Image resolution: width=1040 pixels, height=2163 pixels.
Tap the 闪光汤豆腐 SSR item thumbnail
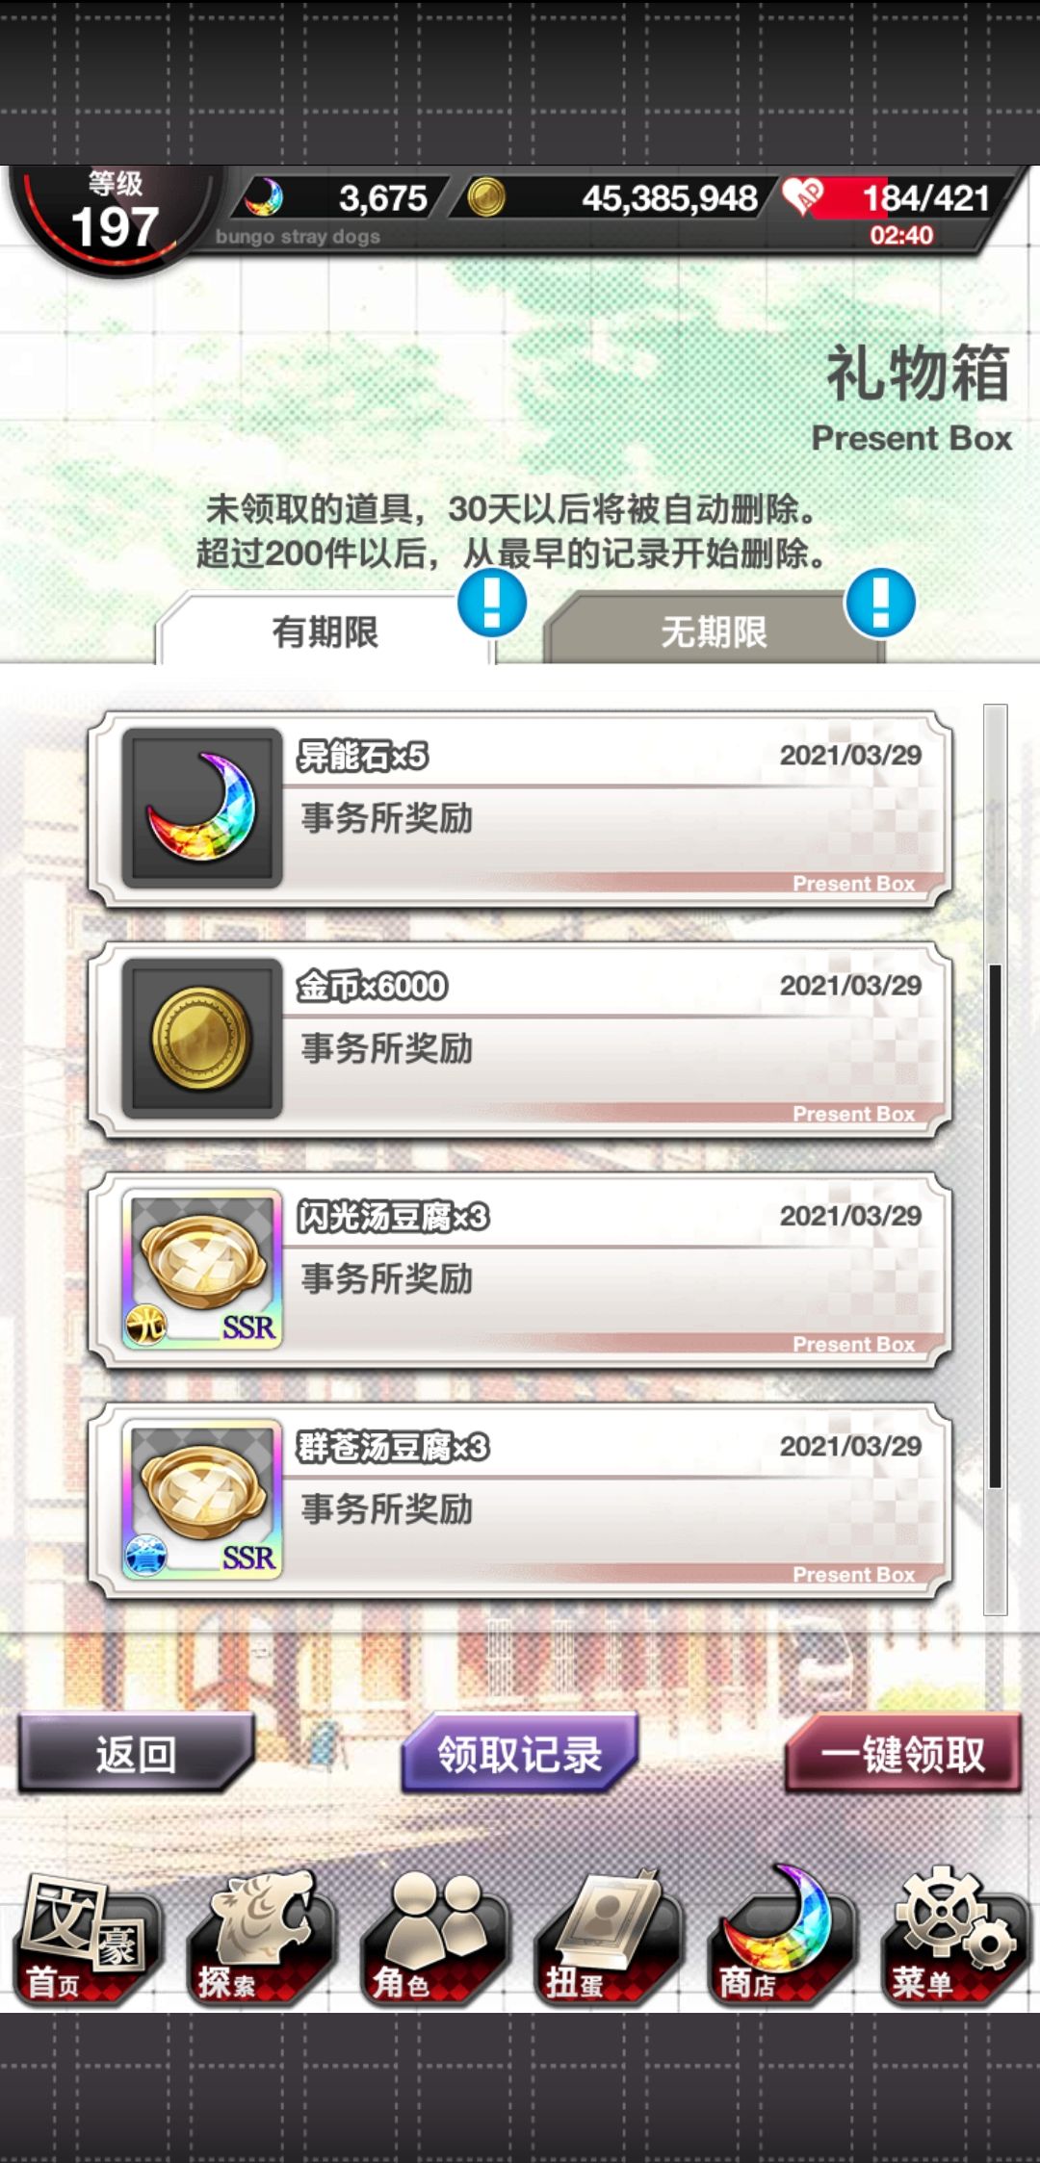(202, 1269)
